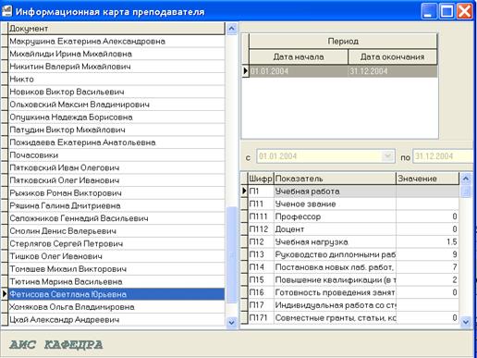Select the П12 Учебная нагрузка row
The image size is (477, 358).
point(353,241)
